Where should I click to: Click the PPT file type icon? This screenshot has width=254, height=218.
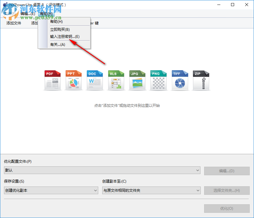point(73,80)
